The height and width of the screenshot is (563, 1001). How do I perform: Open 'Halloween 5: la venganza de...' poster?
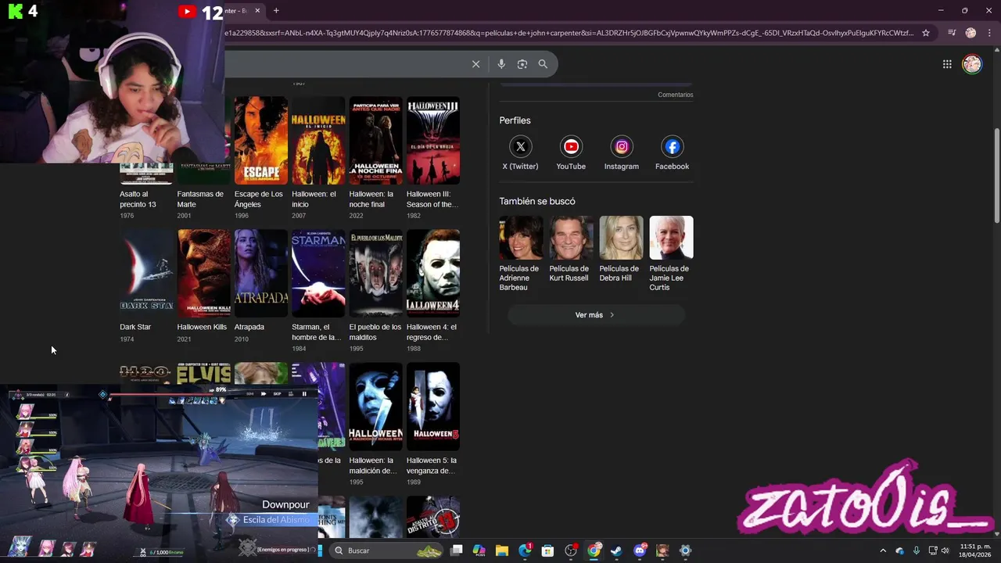pyautogui.click(x=433, y=407)
